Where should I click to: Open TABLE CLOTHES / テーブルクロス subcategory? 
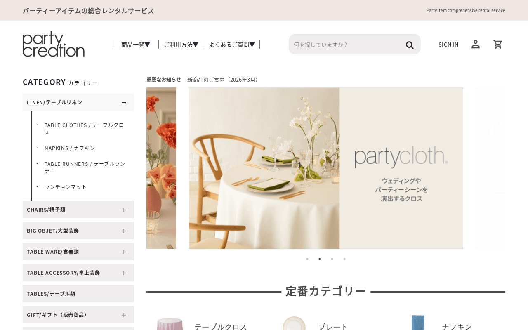pos(85,129)
